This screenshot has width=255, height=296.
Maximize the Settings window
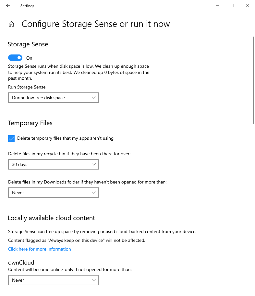(232, 6)
